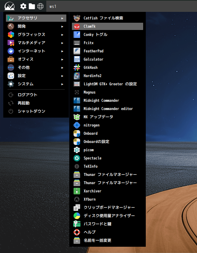Open the その他 category label
The width and height of the screenshot is (197, 253).
pos(24,68)
